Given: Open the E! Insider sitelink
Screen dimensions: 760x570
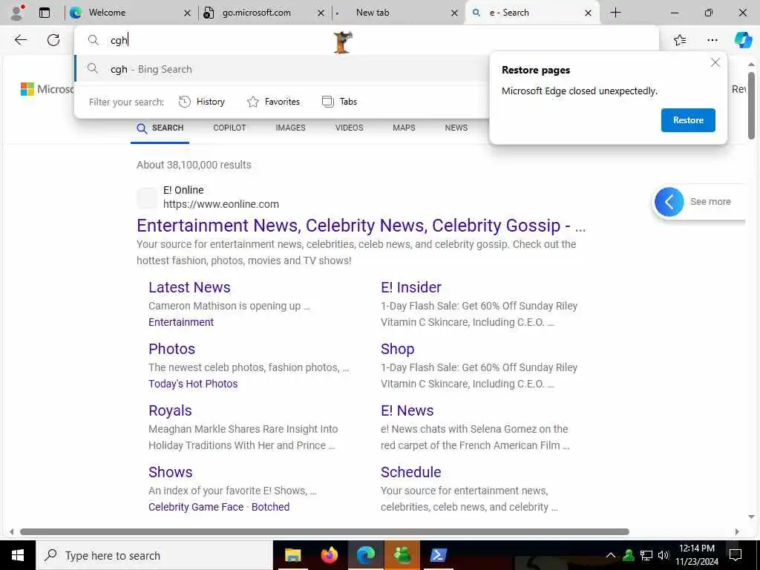Looking at the screenshot, I should pyautogui.click(x=411, y=287).
